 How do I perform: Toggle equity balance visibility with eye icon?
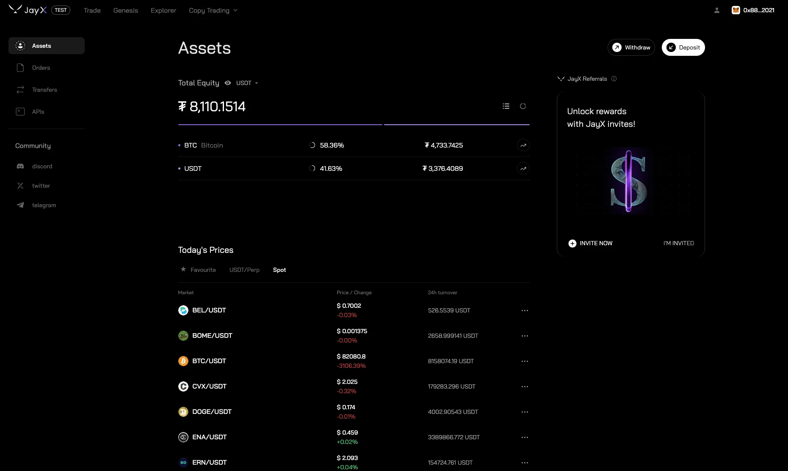click(x=227, y=83)
